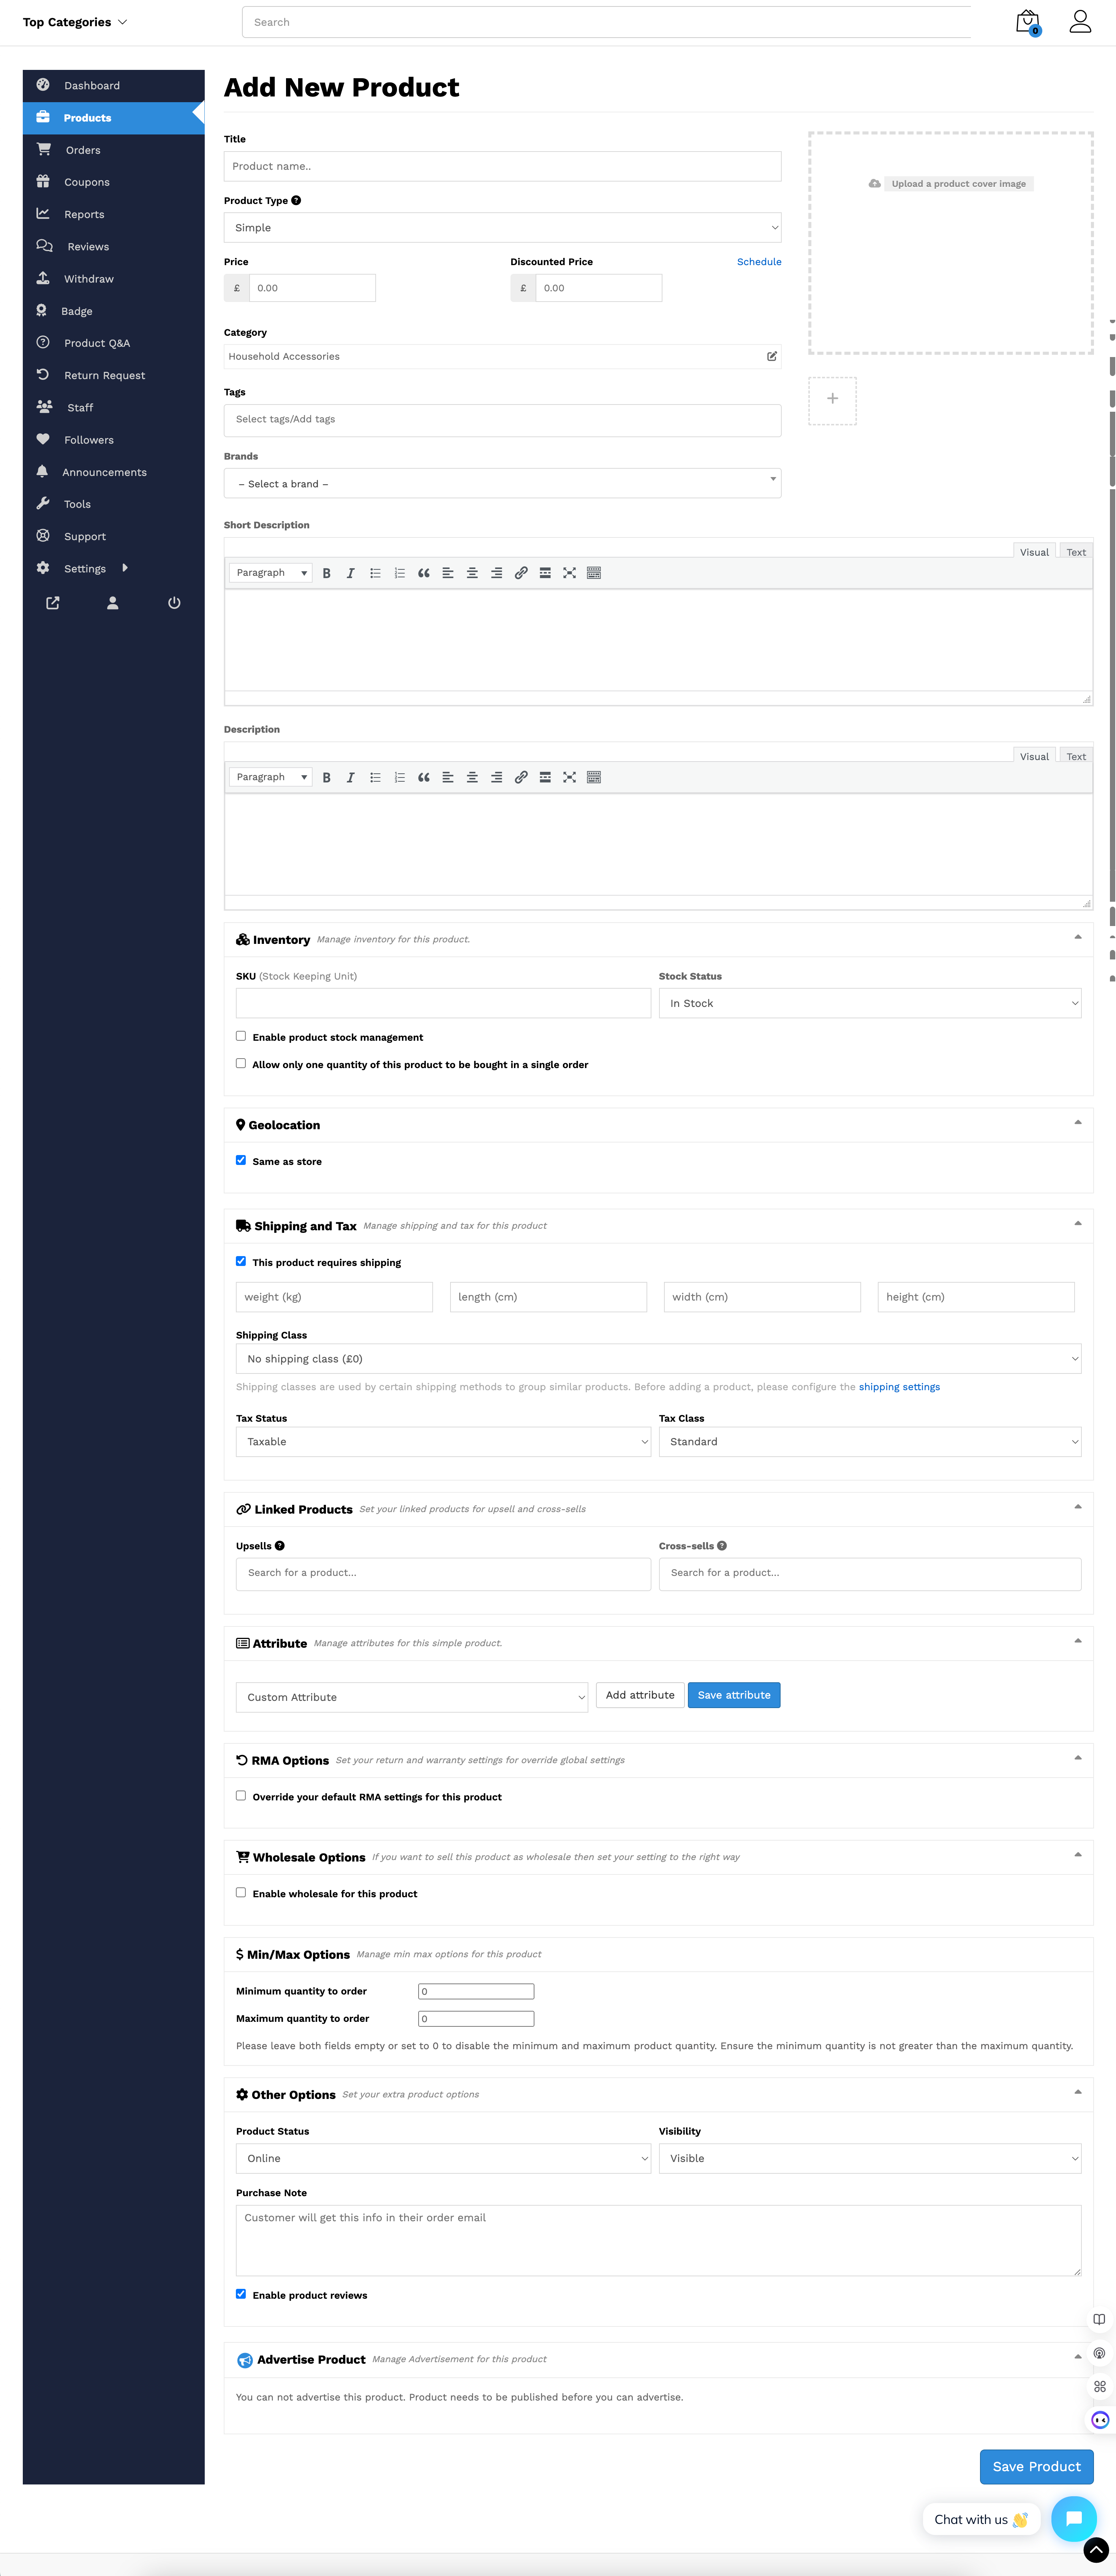
Task: Collapse the Linked Products section
Action: [x=1078, y=1507]
